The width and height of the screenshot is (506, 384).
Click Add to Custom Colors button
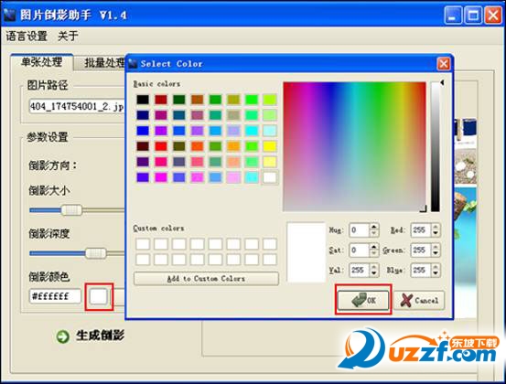[206, 279]
